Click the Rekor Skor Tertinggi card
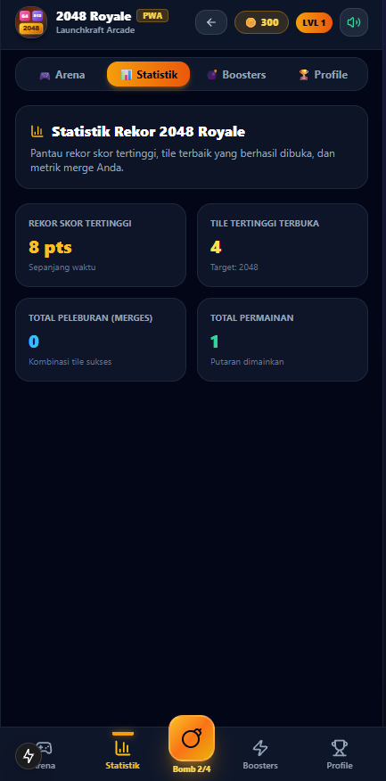Image resolution: width=386 pixels, height=781 pixels. 101,245
